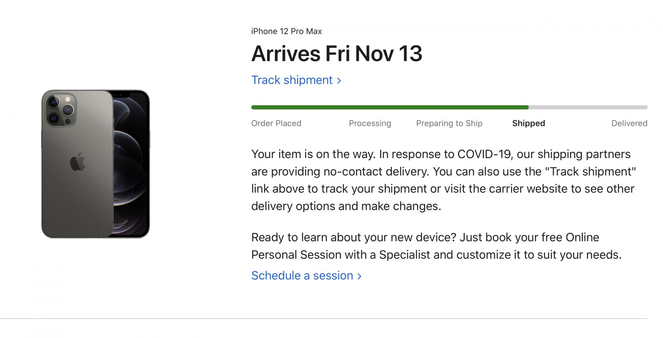Open the Track shipment link
The height and width of the screenshot is (338, 663).
[296, 80]
